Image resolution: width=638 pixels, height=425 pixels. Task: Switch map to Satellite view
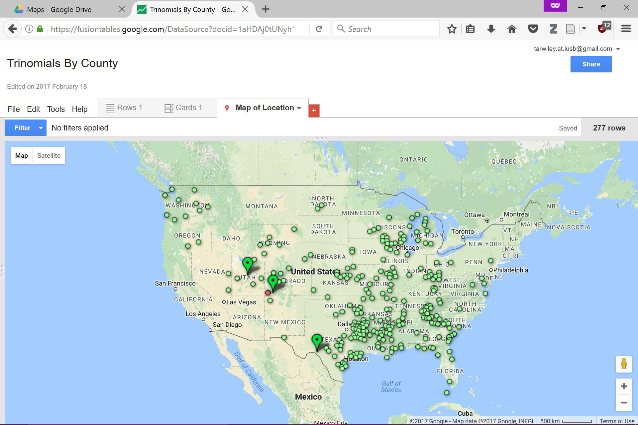(x=49, y=155)
